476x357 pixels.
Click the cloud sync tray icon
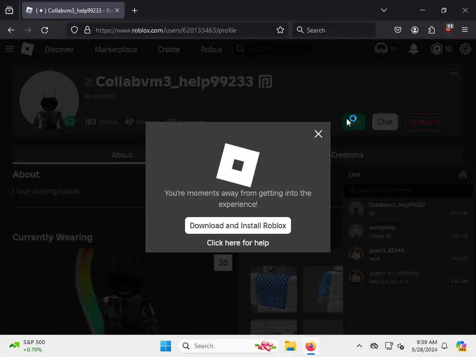[374, 346]
